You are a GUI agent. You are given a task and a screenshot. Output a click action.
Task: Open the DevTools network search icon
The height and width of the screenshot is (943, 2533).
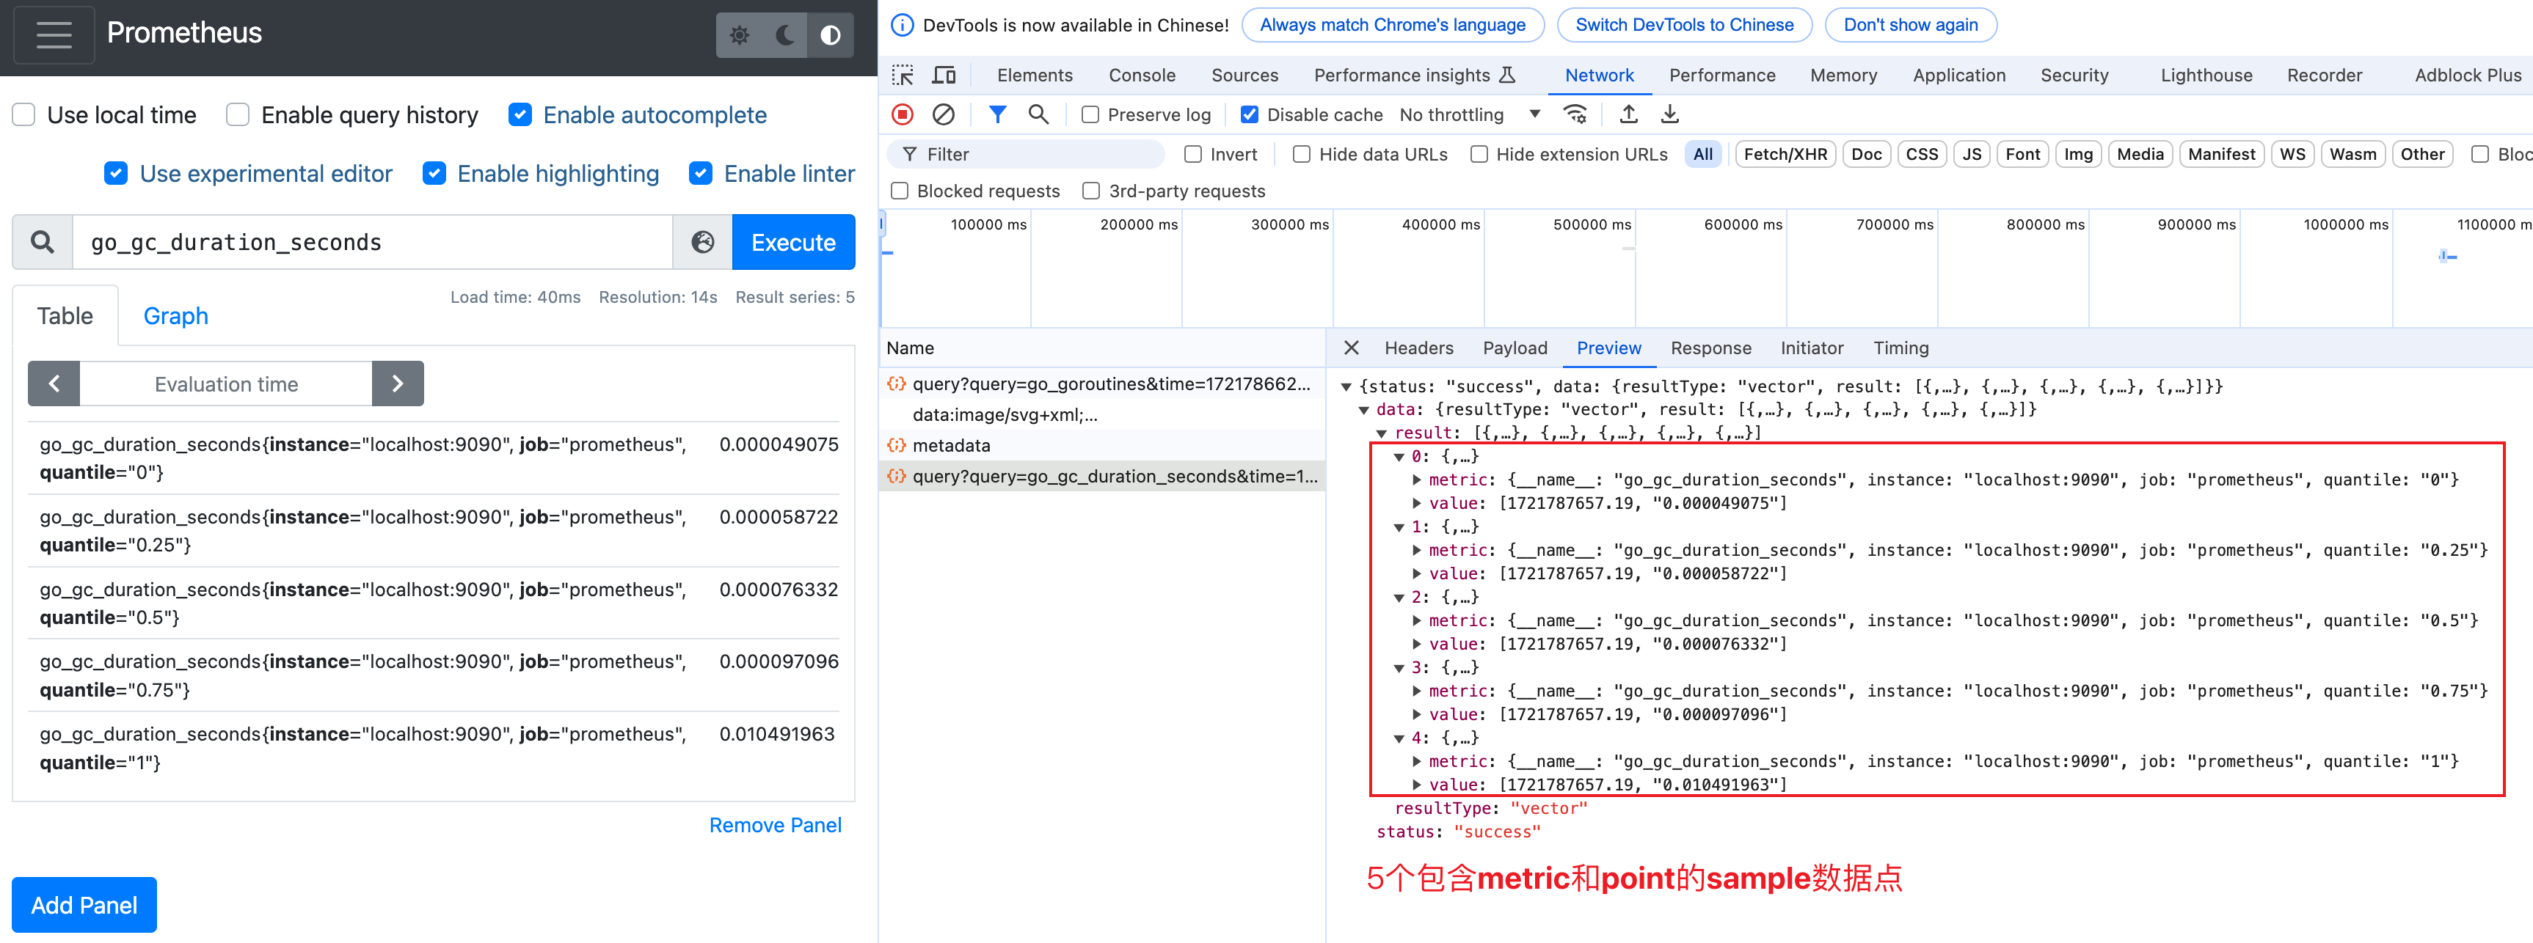(1038, 115)
